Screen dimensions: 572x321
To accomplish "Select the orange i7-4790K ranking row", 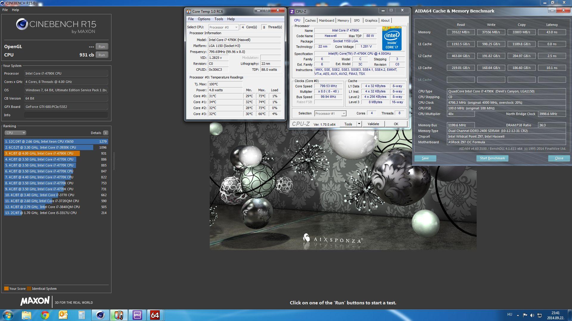I will 56,153.
